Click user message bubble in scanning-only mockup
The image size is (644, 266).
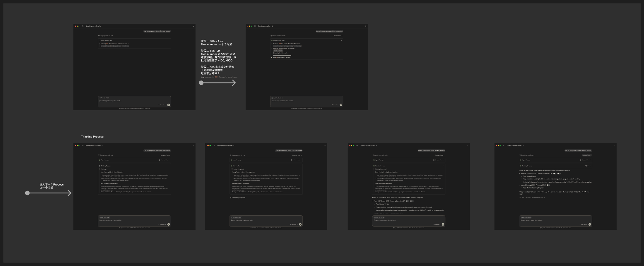[x=157, y=31]
